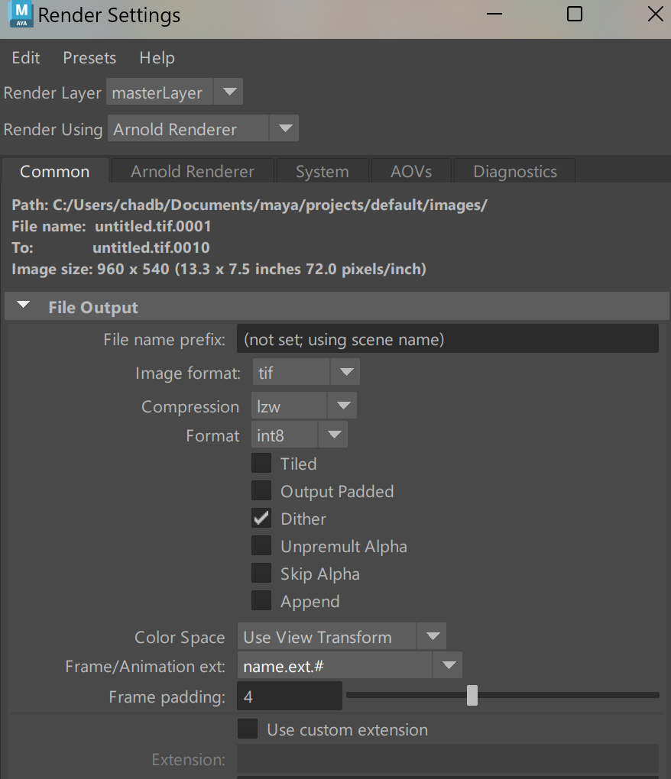Enable the Tiled checkbox
This screenshot has width=671, height=779.
261,464
